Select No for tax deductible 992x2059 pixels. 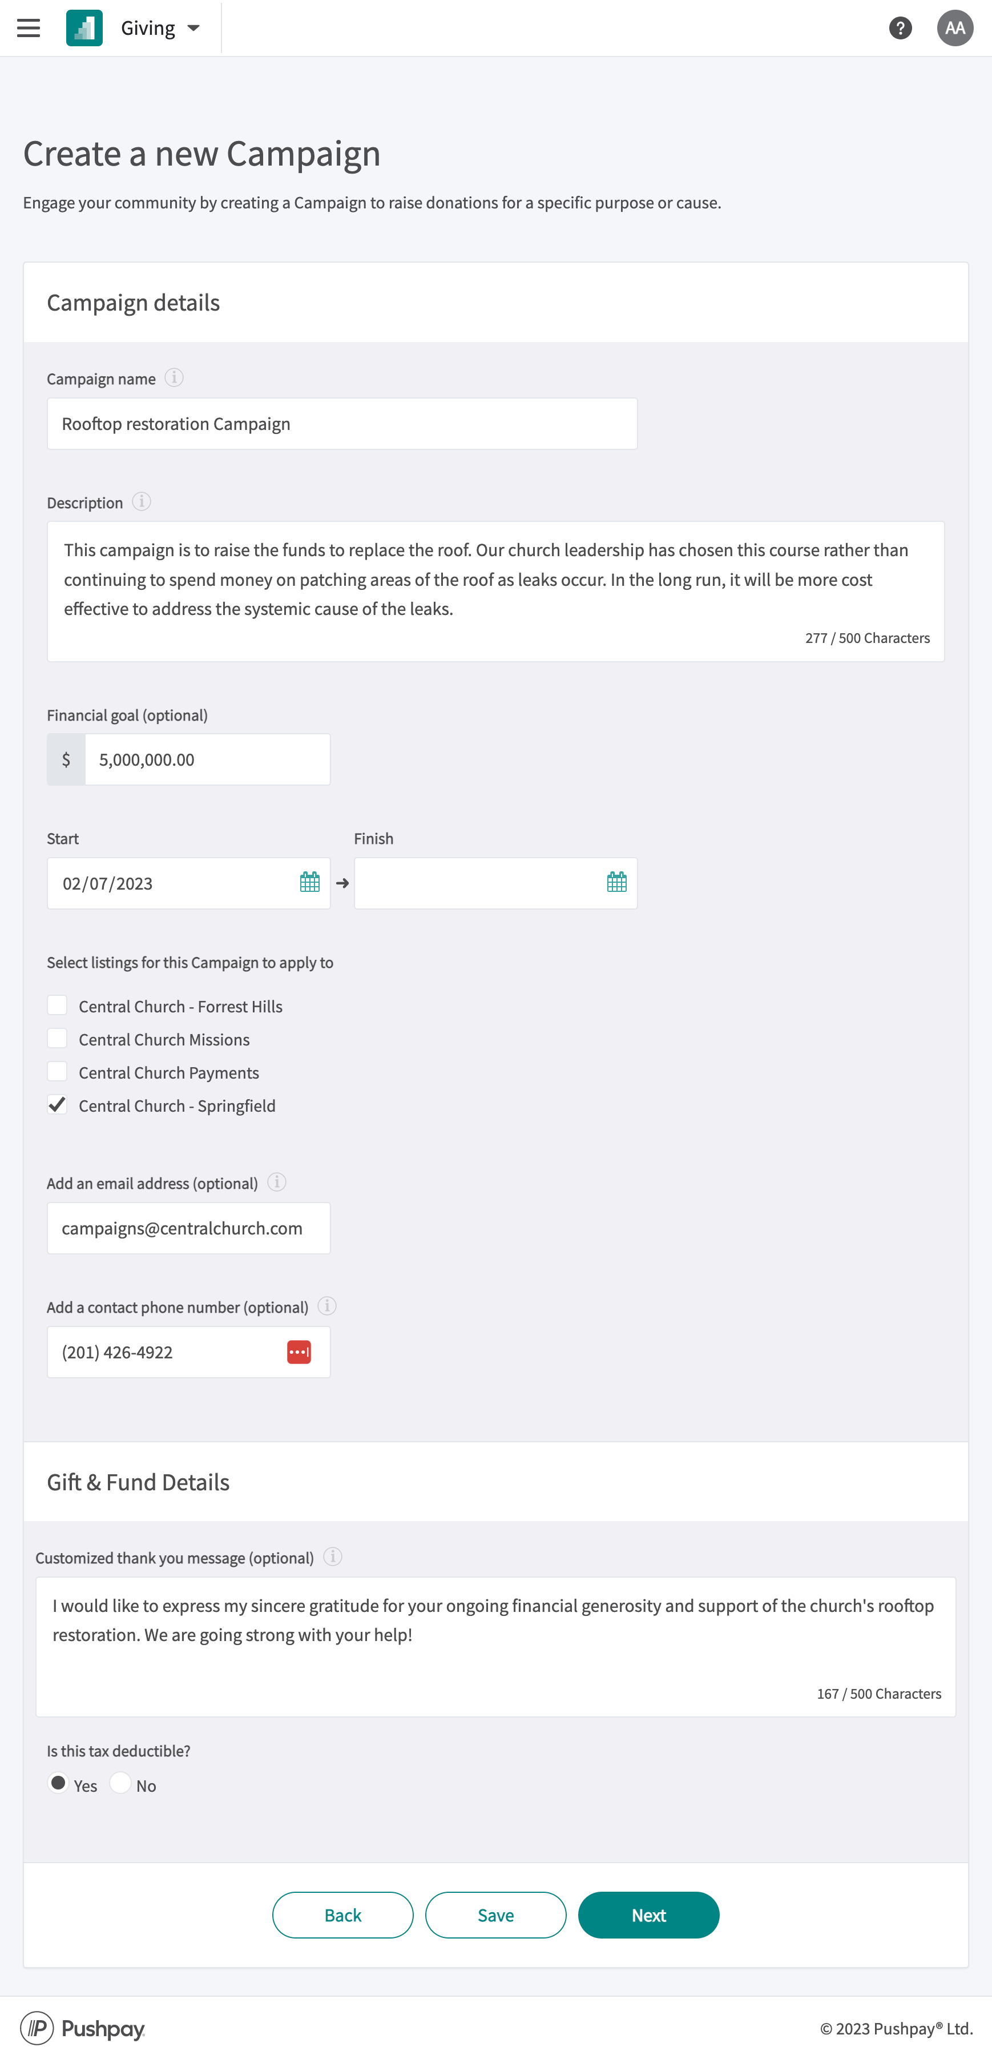click(120, 1783)
